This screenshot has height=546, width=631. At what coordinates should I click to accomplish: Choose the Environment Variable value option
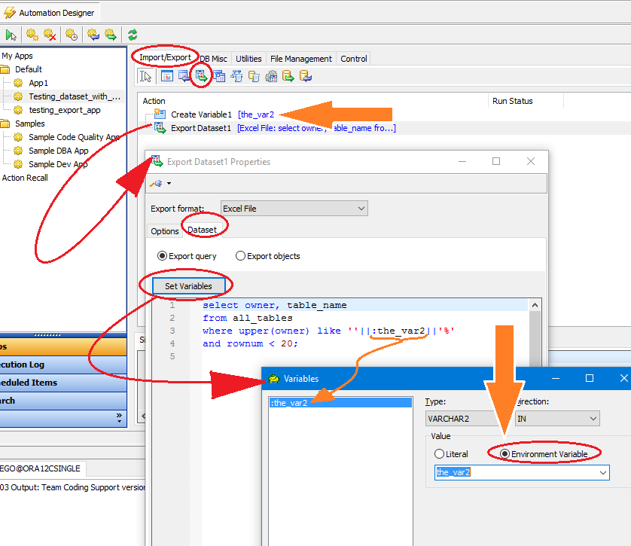504,454
